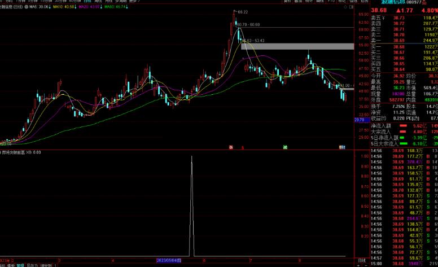Open F10 company info
The image size is (438, 267).
click(x=331, y=1)
